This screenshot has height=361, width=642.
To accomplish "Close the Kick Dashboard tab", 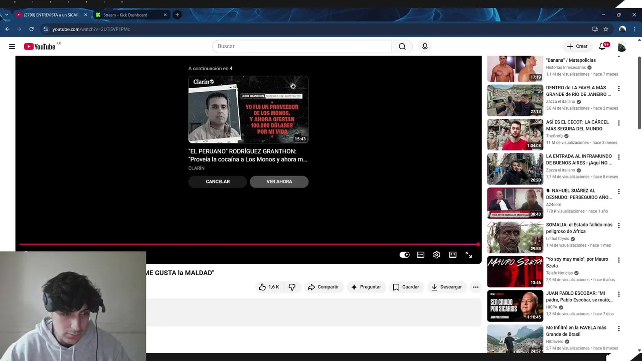I will click(165, 15).
